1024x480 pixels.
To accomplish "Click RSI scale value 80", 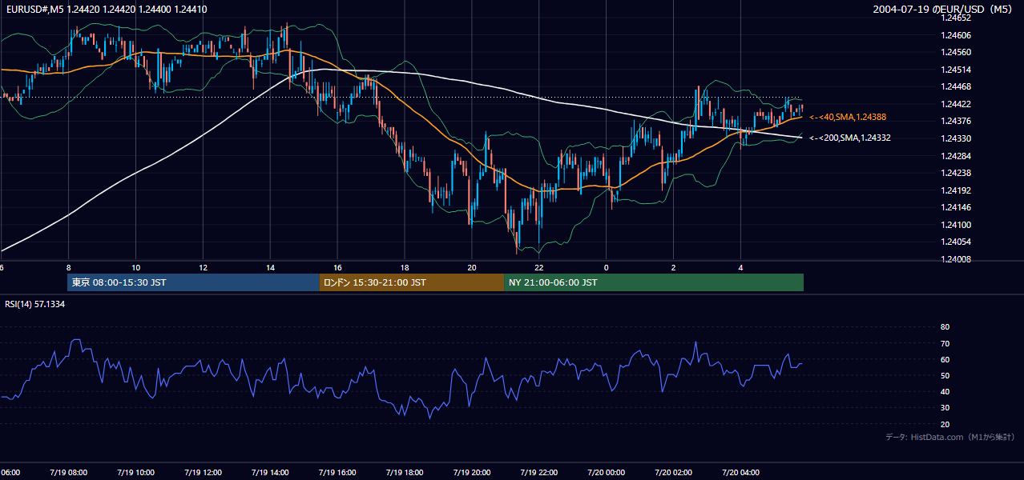I will [x=945, y=327].
